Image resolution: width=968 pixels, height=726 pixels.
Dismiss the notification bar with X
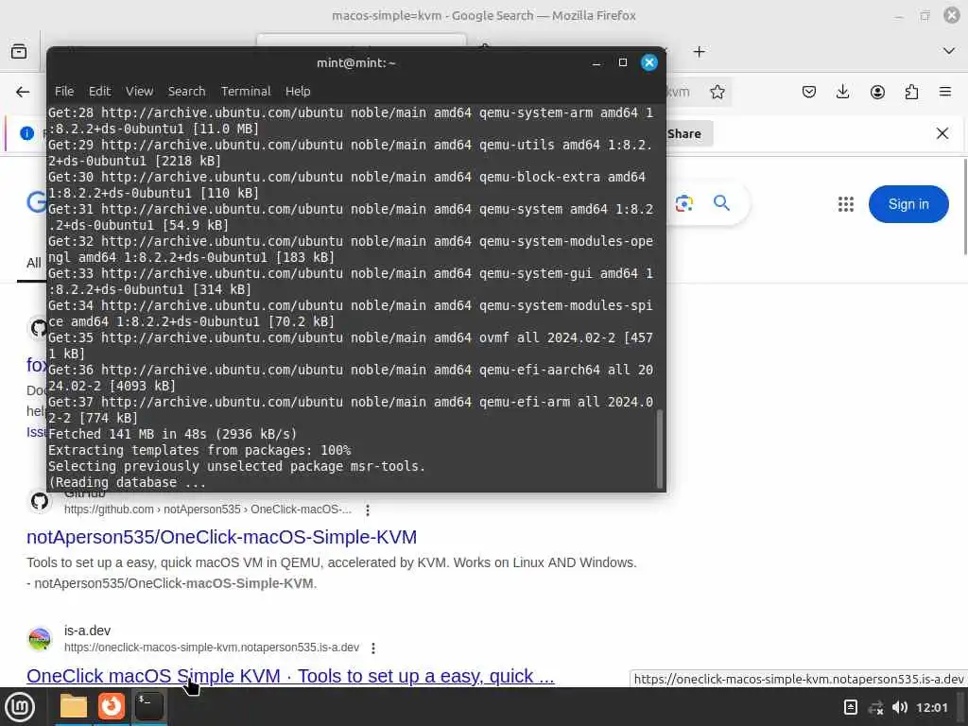click(942, 133)
